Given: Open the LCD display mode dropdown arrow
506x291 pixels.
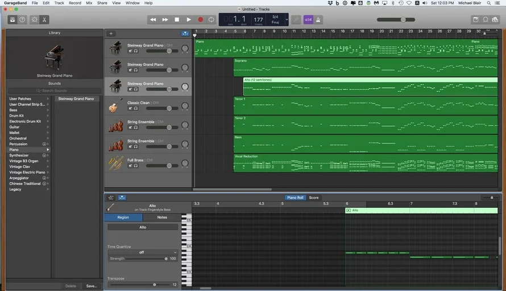Looking at the screenshot, I should [x=287, y=20].
